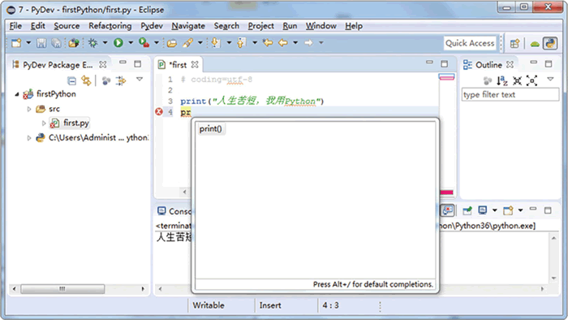Screen dimensions: 568x320
Task: Open the New wizard dropdown arrow
Action: (x=28, y=43)
